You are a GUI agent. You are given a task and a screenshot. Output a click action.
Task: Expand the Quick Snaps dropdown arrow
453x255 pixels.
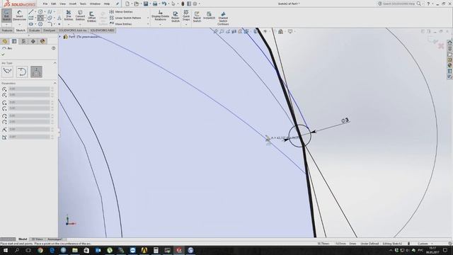tap(186, 25)
